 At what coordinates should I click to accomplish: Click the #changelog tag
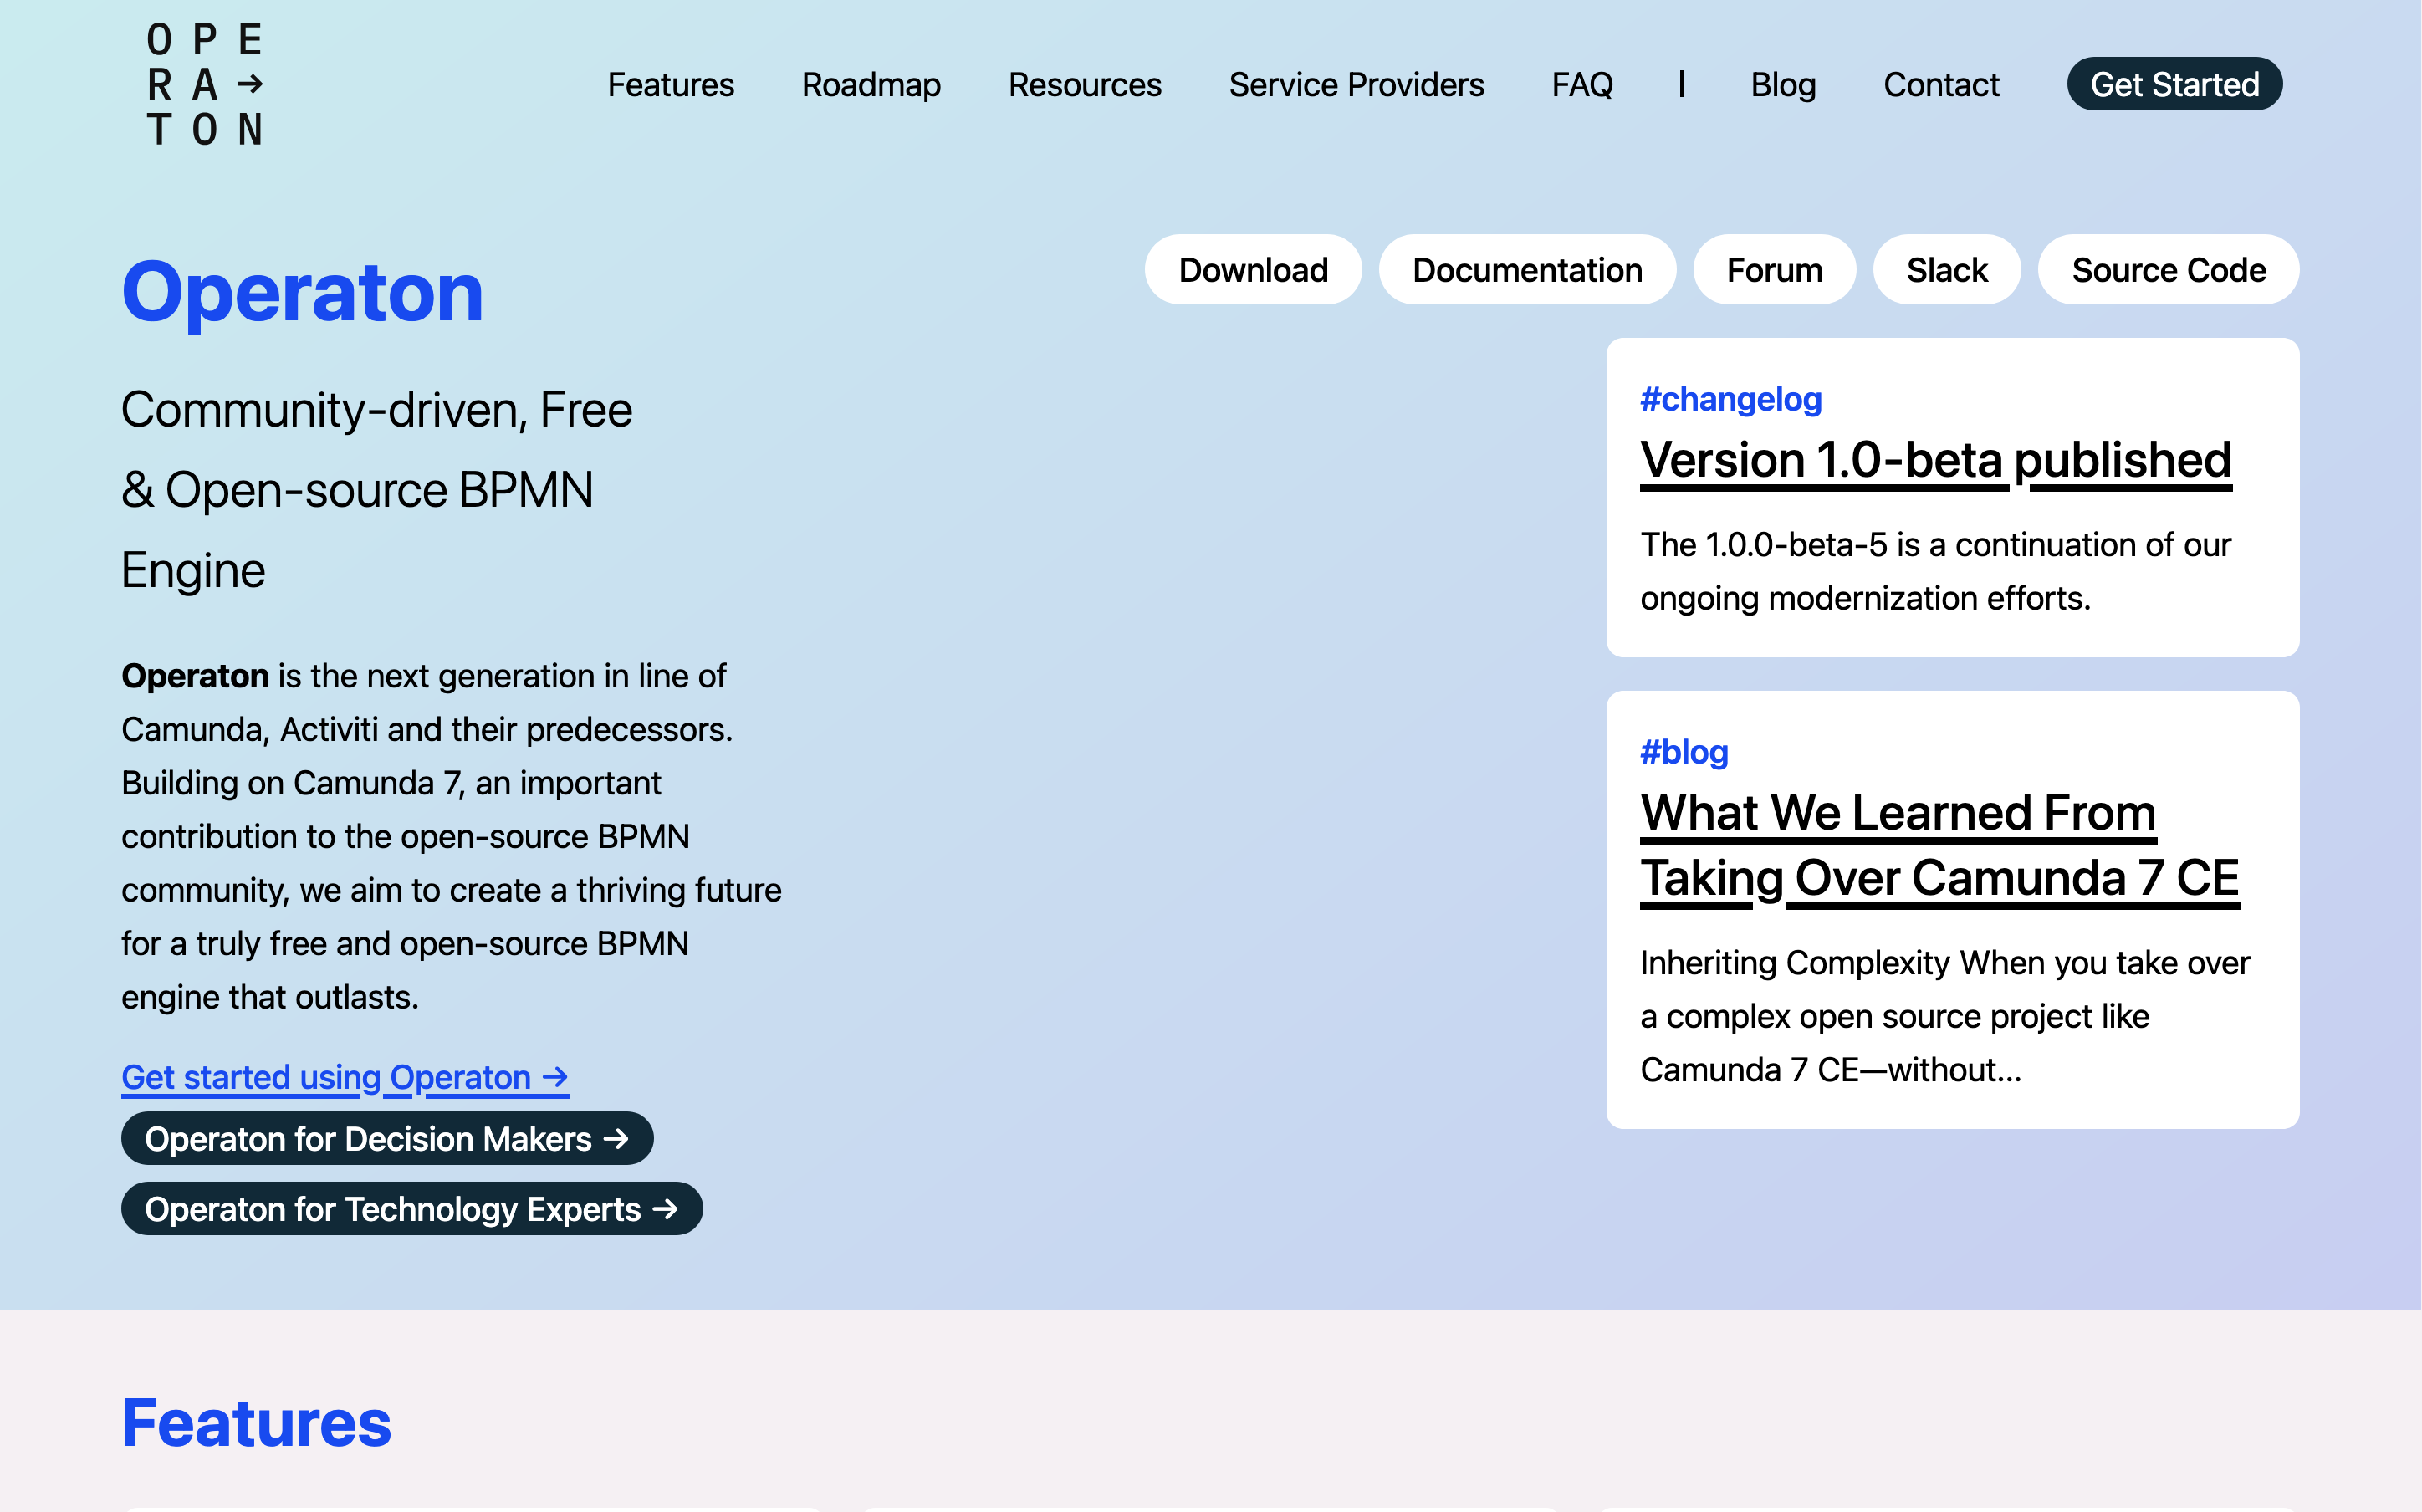(x=1730, y=399)
